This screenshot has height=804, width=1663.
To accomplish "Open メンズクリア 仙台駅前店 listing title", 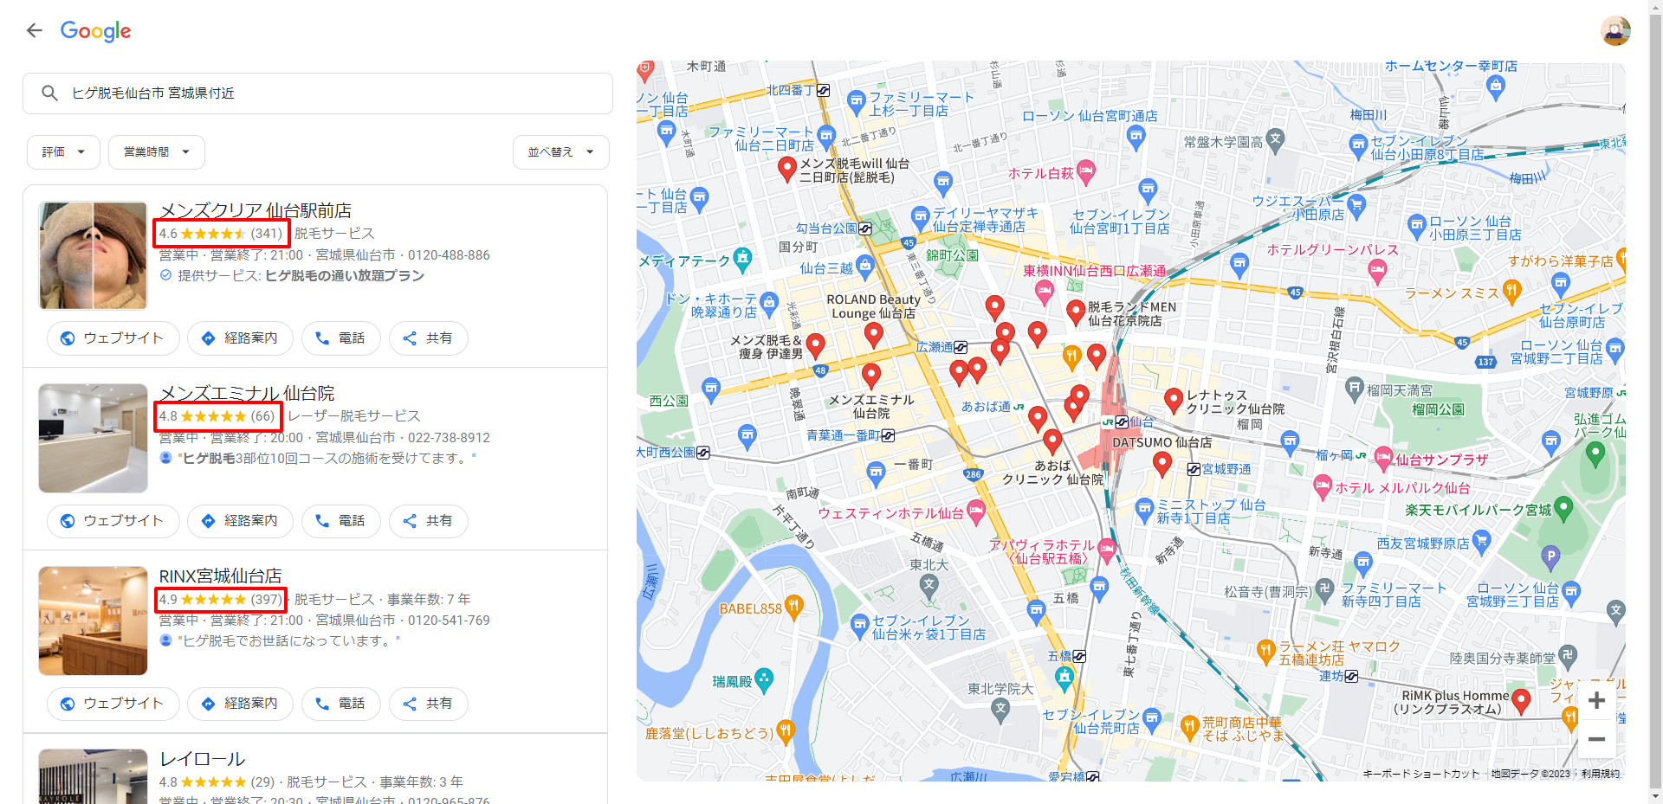I will click(x=256, y=210).
